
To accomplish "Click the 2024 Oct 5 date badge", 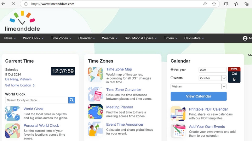I will click(234, 75).
